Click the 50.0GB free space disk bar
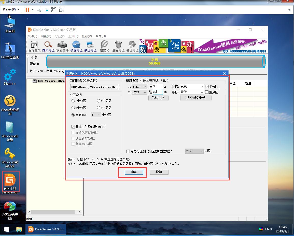 pos(155,61)
